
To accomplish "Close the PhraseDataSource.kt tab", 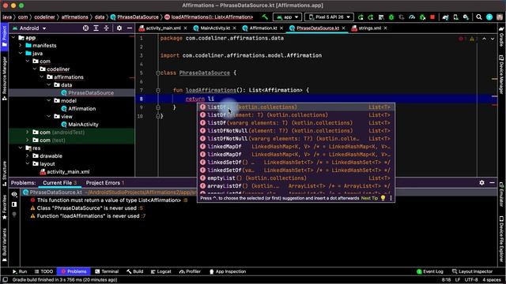I will click(343, 28).
